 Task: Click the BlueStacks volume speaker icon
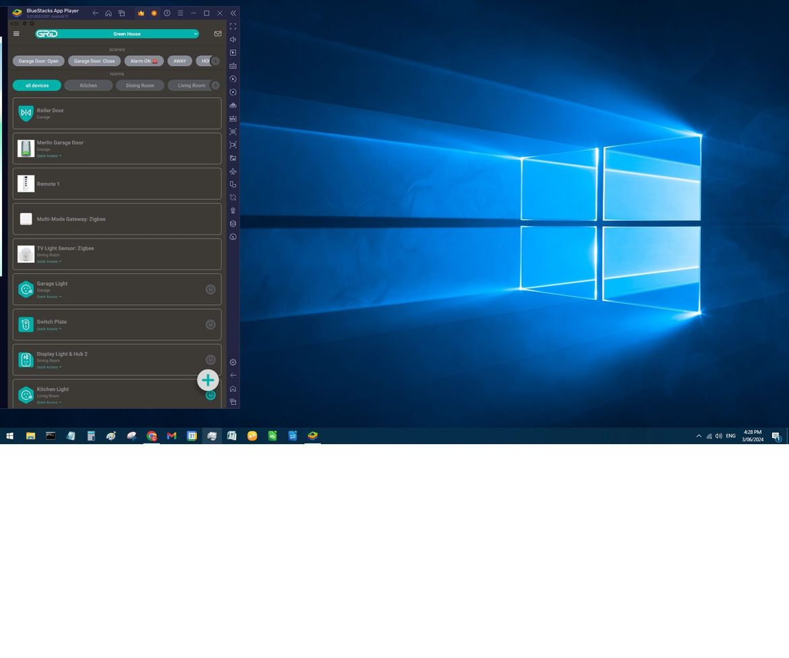point(233,39)
